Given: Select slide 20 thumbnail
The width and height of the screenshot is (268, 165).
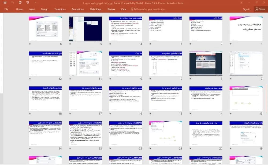Looking at the screenshot, I should pos(206,133).
